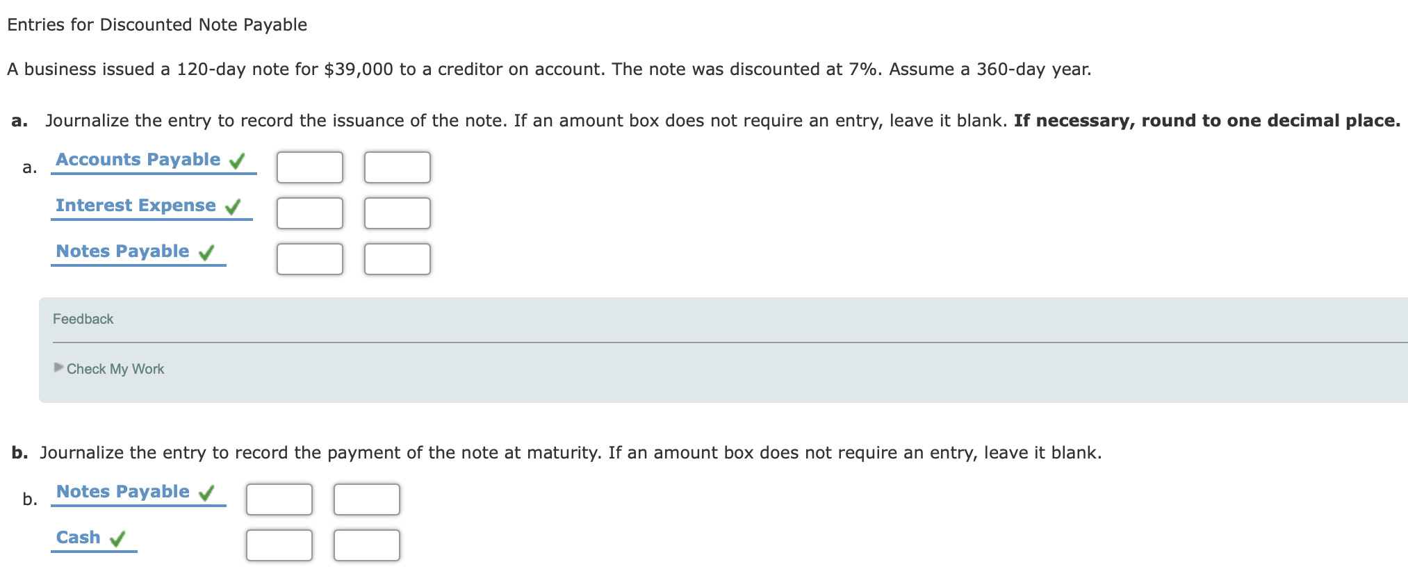
Task: Click the credit box for Notes Payable in part a
Action: (x=398, y=259)
